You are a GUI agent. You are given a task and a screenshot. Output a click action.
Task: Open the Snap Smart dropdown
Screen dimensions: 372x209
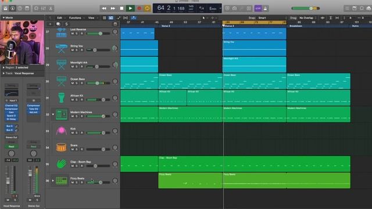click(273, 18)
